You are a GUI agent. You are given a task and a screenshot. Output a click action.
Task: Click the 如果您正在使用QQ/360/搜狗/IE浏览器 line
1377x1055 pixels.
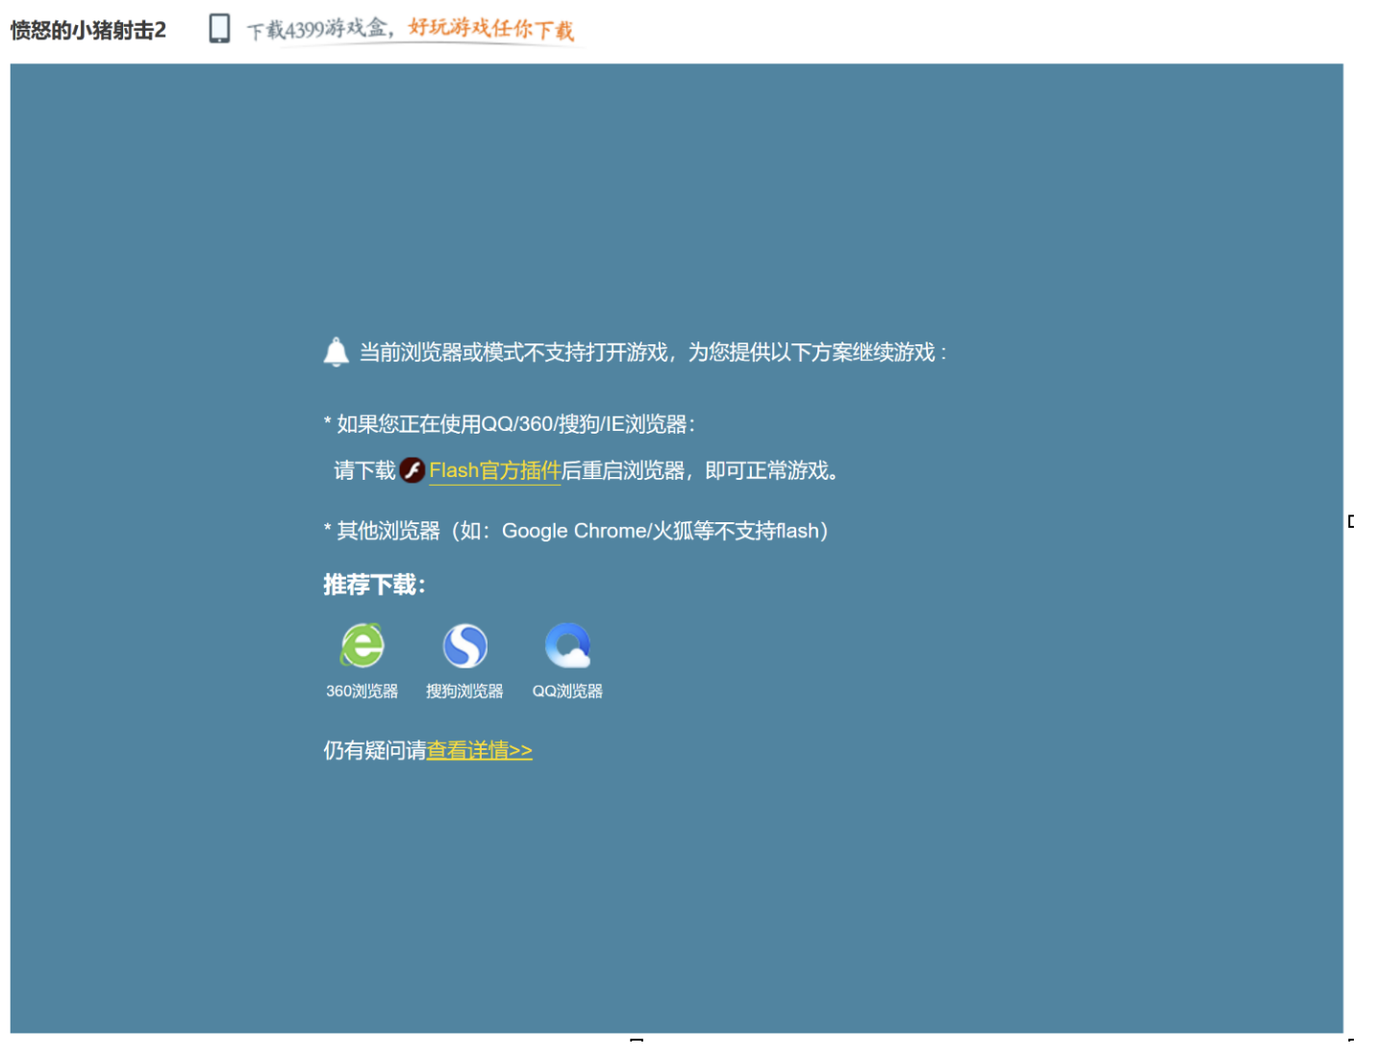510,424
